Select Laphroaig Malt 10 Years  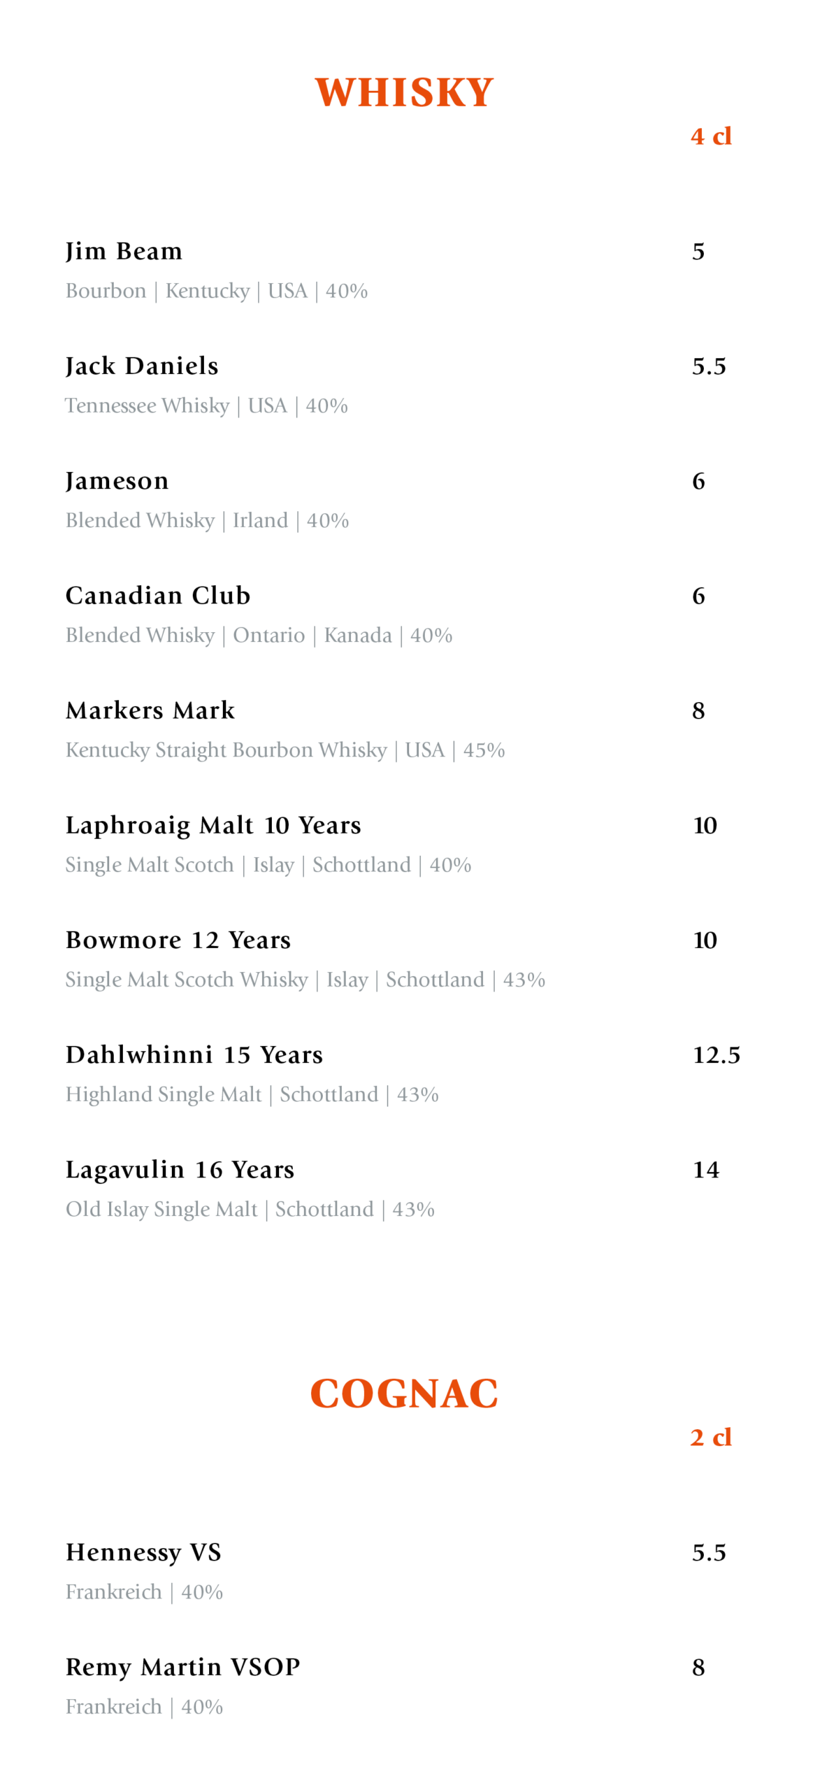pyautogui.click(x=213, y=825)
